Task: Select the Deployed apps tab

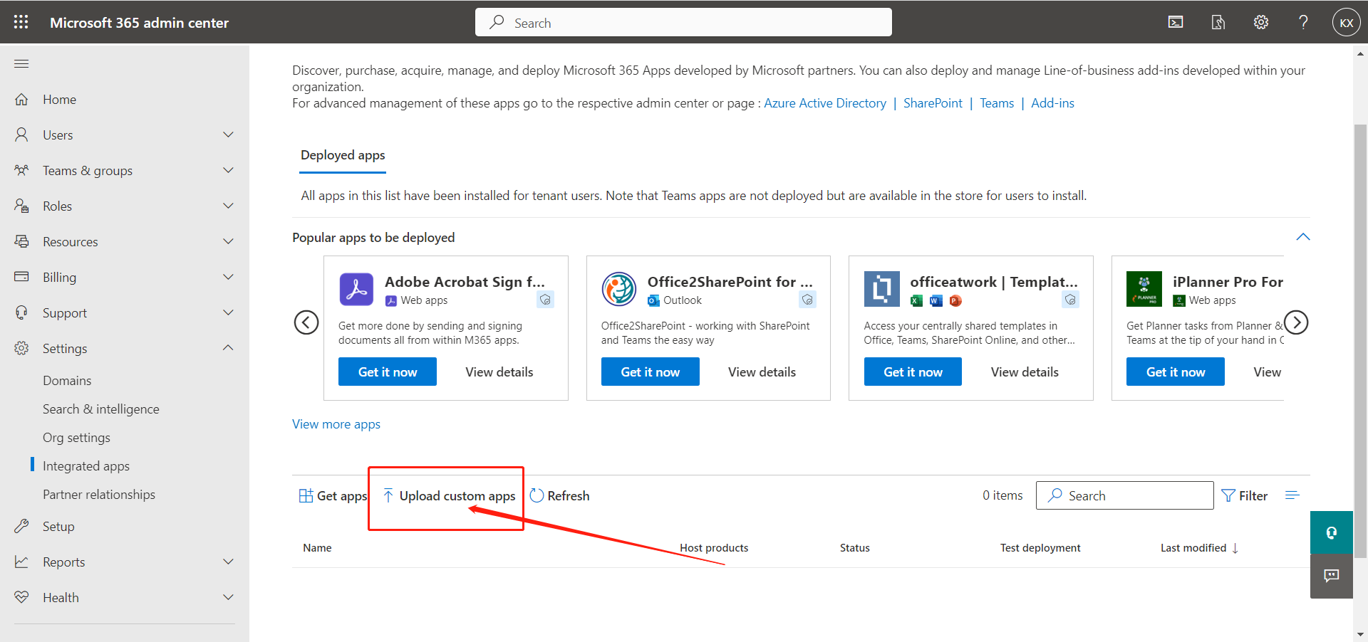Action: tap(343, 155)
